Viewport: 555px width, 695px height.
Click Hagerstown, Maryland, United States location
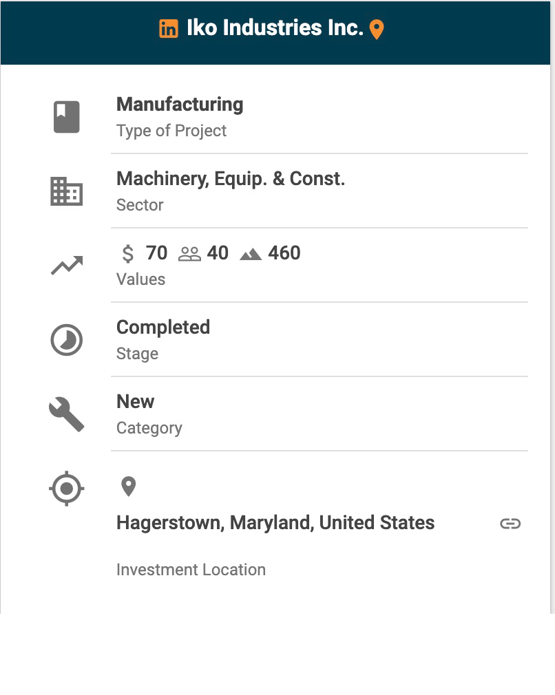click(x=275, y=523)
